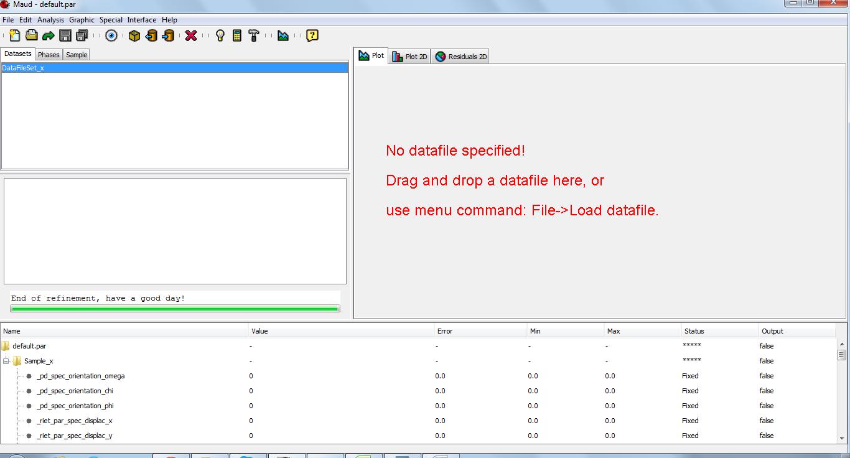Click the Save As double-floppy icon
This screenshot has height=458, width=850.
coord(82,35)
